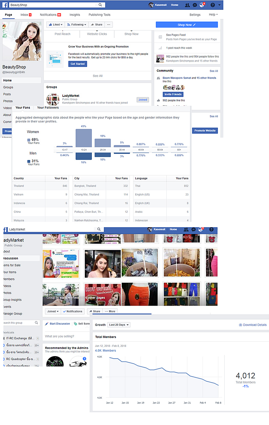Click the Get Started promotion button
Image resolution: width=269 pixels, height=425 pixels.
click(78, 64)
